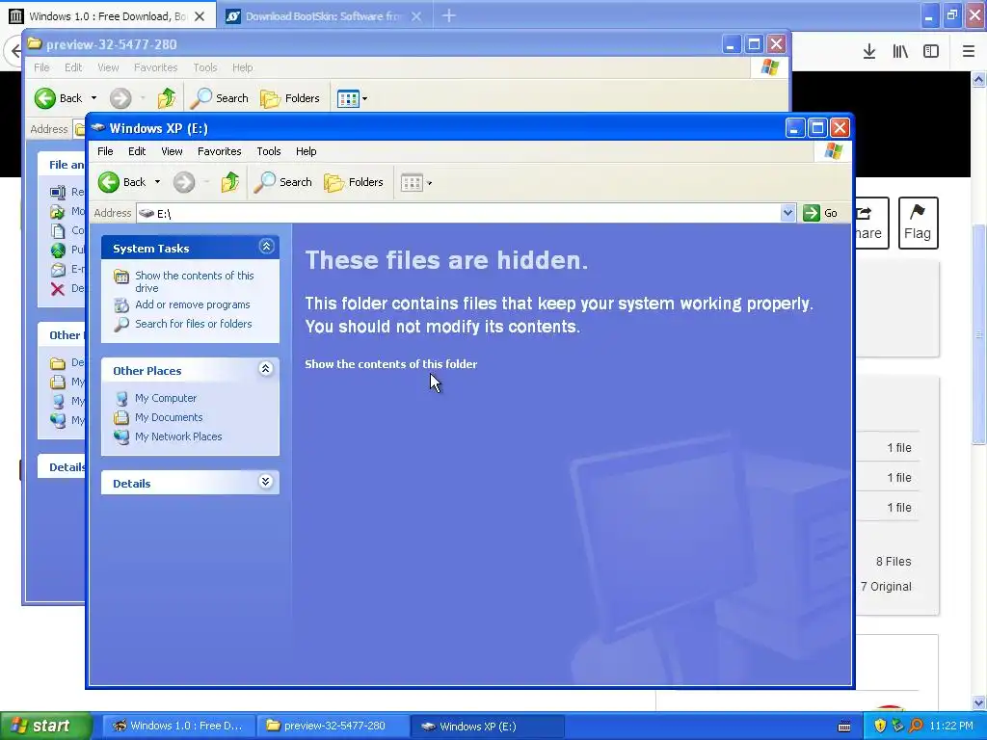
Task: Toggle Folders pane in Windows XP (E:) toolbar
Action: pyautogui.click(x=353, y=182)
